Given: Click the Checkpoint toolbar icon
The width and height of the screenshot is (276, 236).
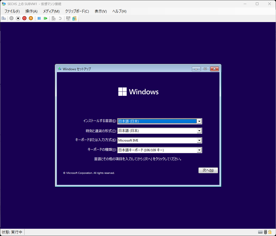Looking at the screenshot, I should tap(54, 18).
